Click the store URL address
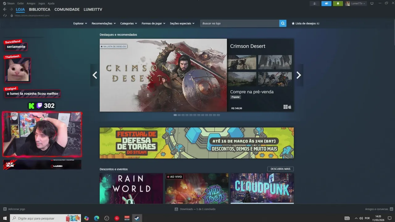395x222 pixels. [x=32, y=15]
